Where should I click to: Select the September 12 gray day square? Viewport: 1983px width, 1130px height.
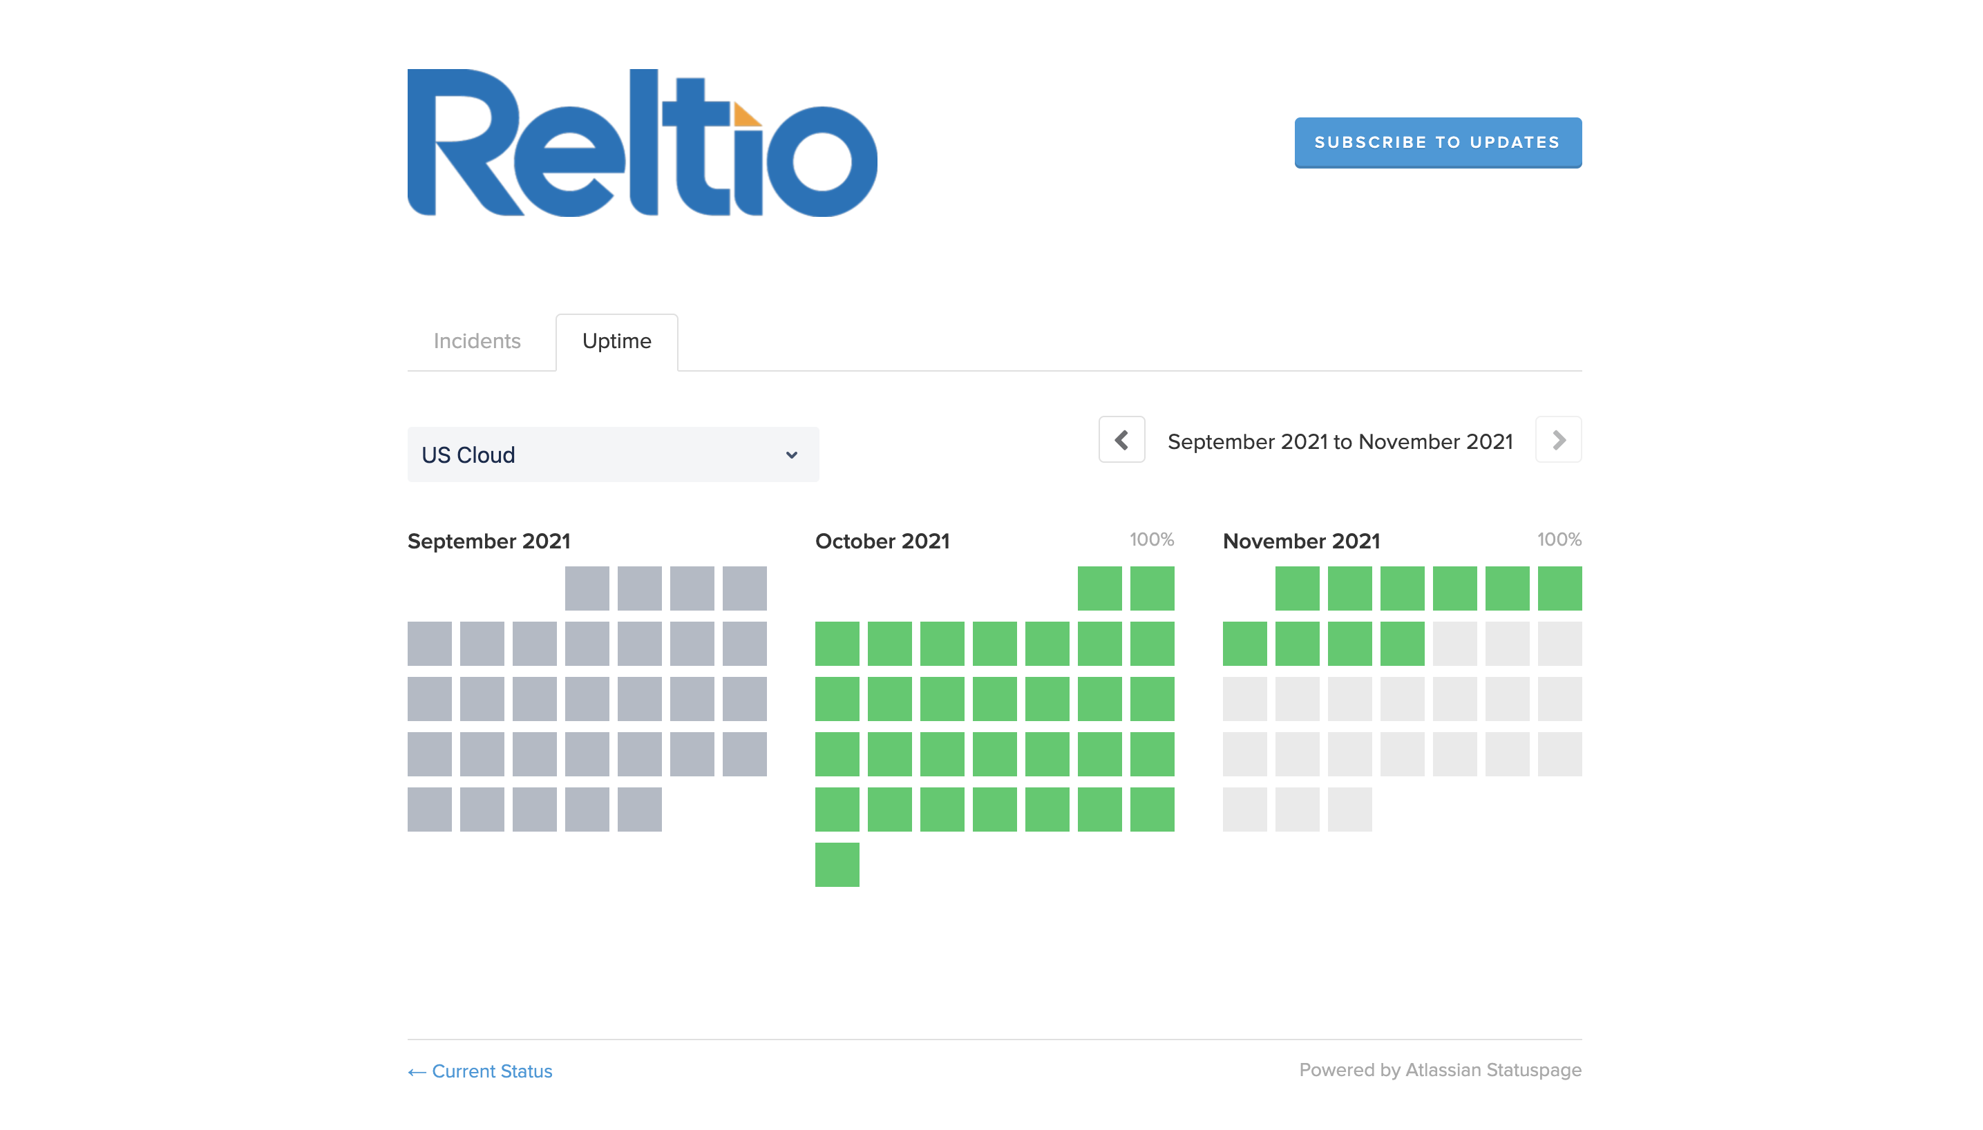coord(429,698)
